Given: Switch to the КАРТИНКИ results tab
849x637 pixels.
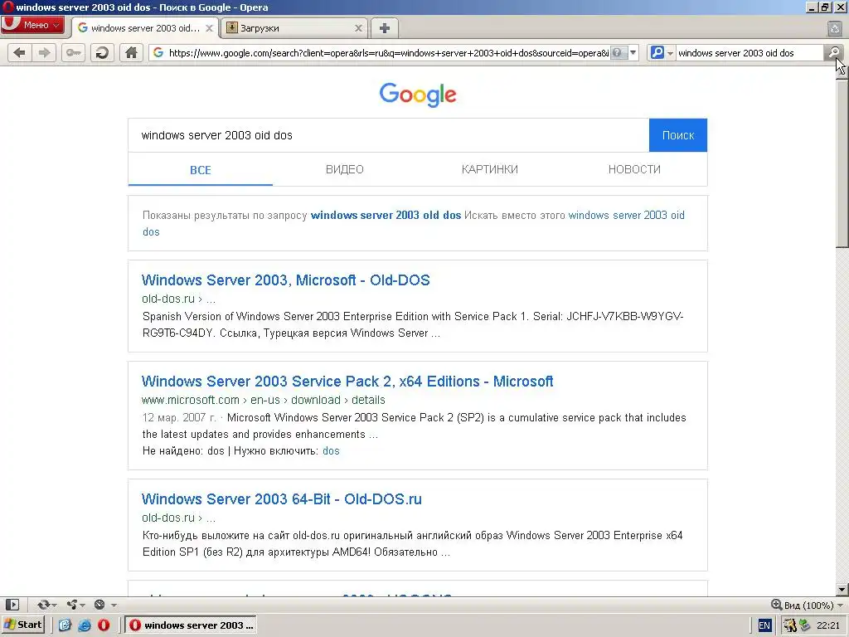Looking at the screenshot, I should click(x=489, y=169).
